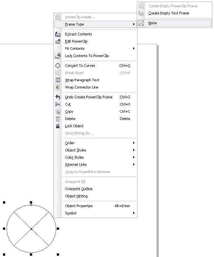Viewport: 214px width, 257px height.
Task: Select Create Empty Text Frame
Action: (x=175, y=13)
